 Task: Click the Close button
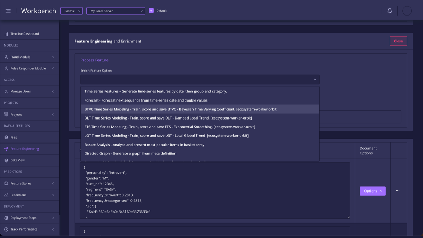(398, 41)
